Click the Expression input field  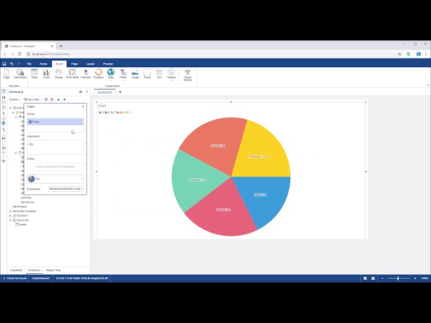coord(65,189)
